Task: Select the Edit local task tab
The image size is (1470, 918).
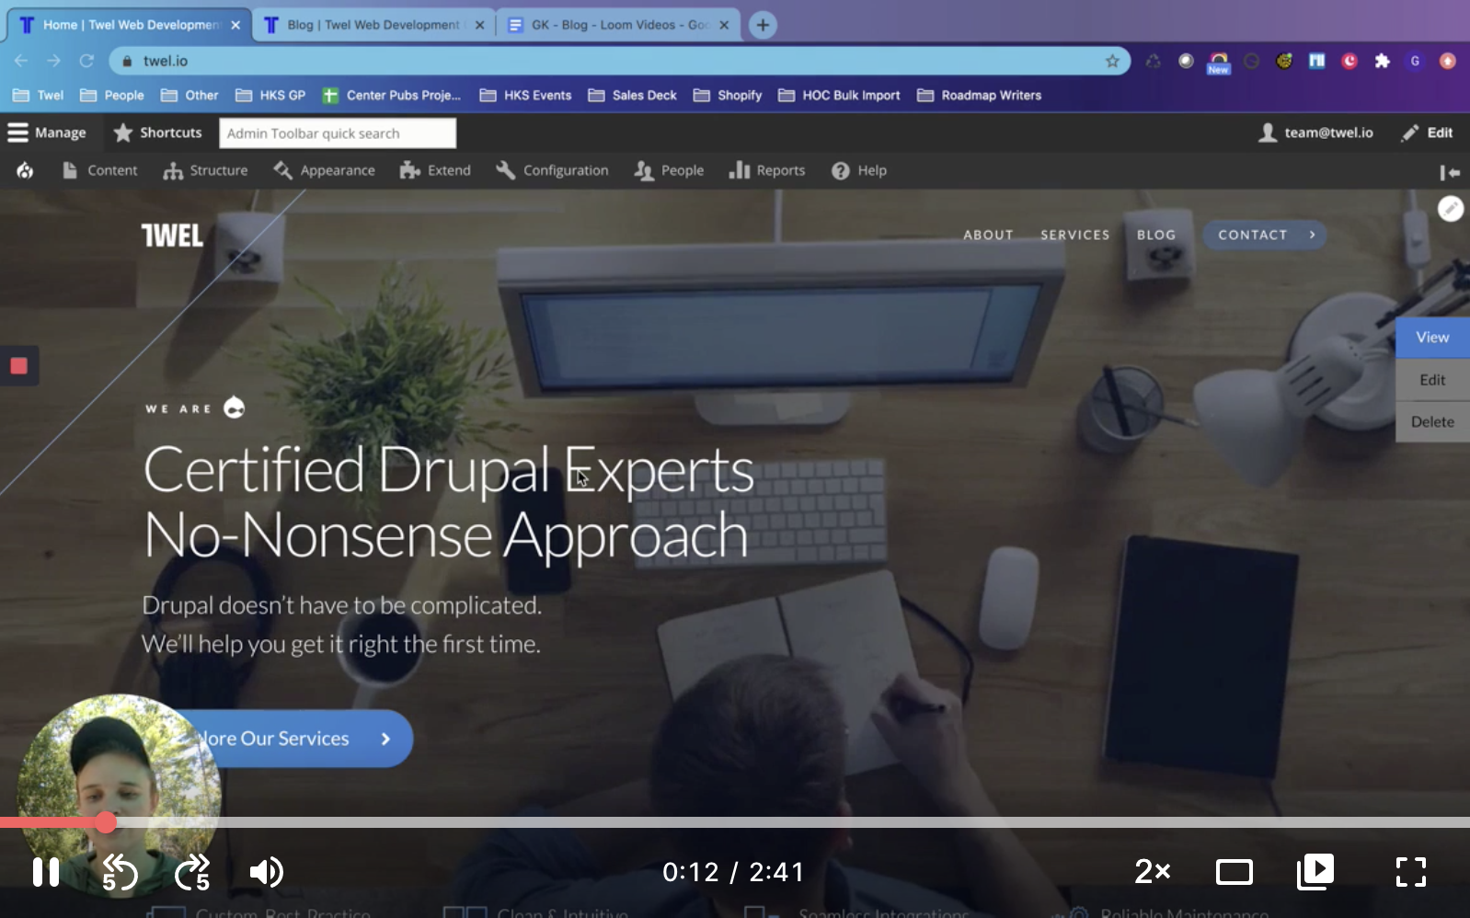Action: click(x=1432, y=380)
